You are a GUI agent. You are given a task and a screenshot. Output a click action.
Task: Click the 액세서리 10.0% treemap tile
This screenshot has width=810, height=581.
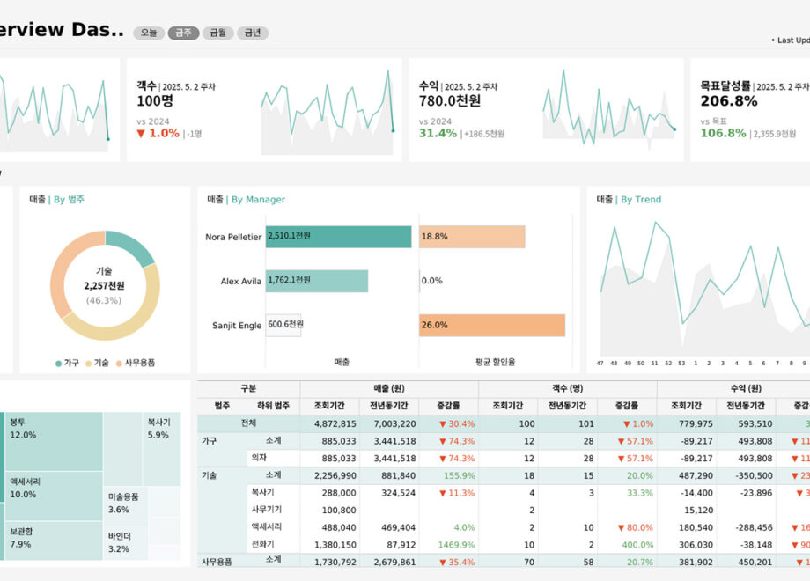pos(53,496)
